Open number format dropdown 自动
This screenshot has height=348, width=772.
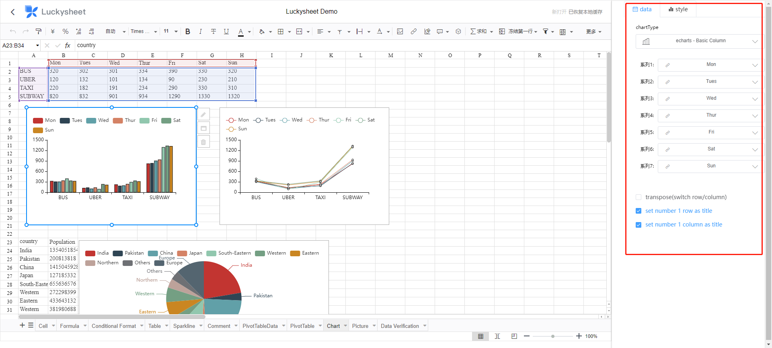[116, 31]
